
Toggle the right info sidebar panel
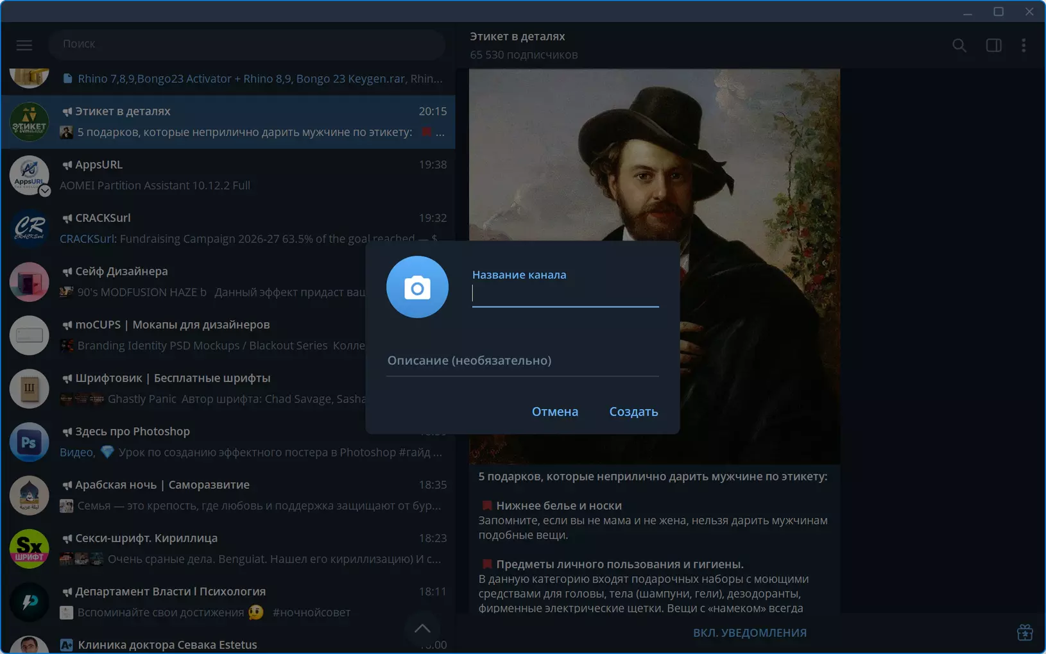pyautogui.click(x=993, y=46)
